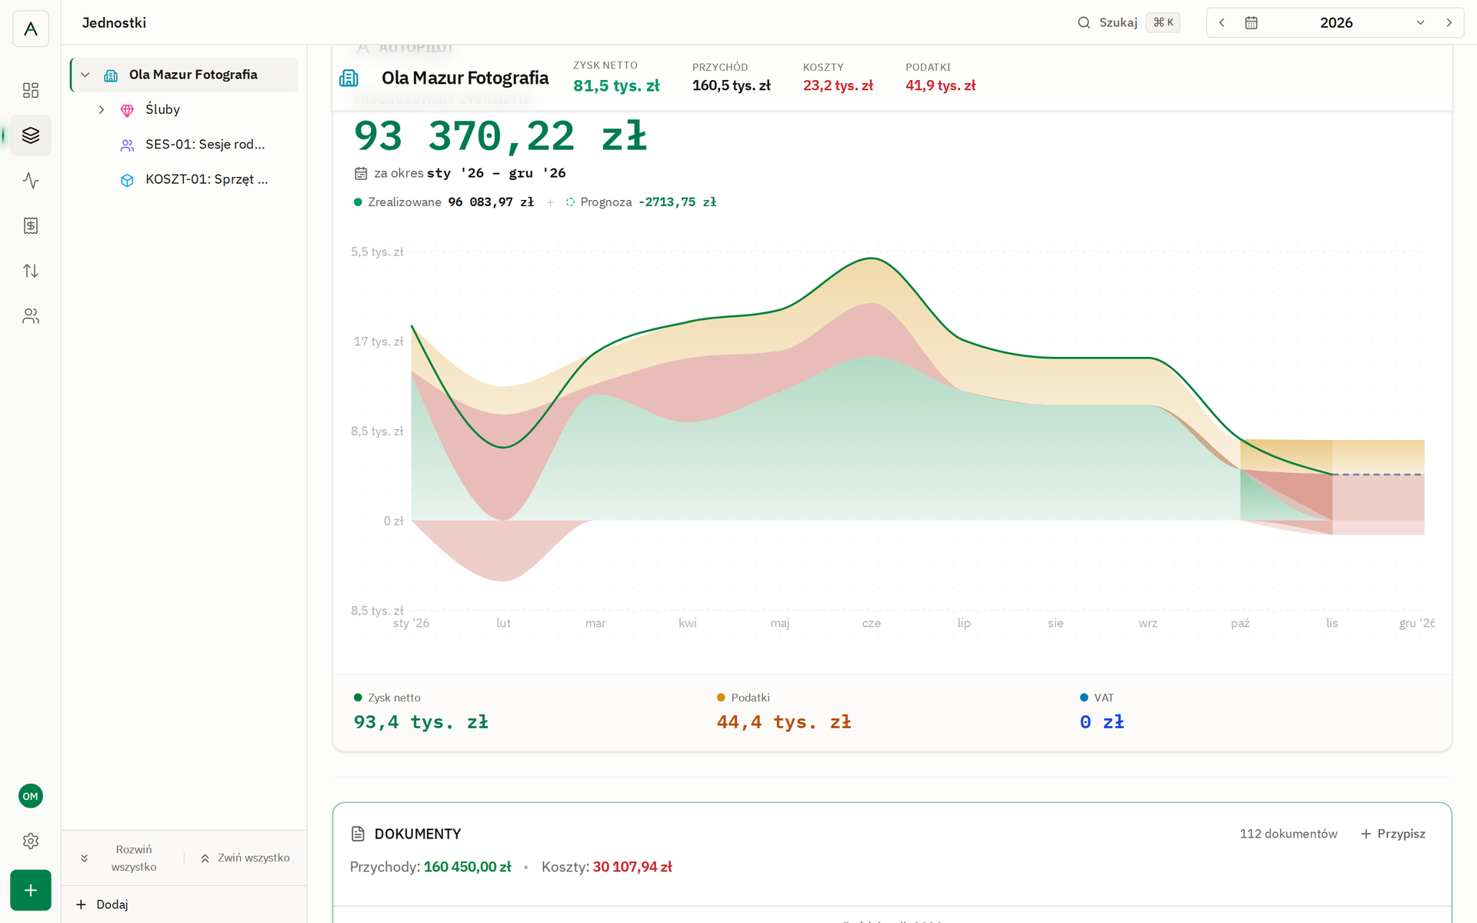The height and width of the screenshot is (923, 1477).
Task: Click Zwiń wszystko to collapse all
Action: point(245,858)
